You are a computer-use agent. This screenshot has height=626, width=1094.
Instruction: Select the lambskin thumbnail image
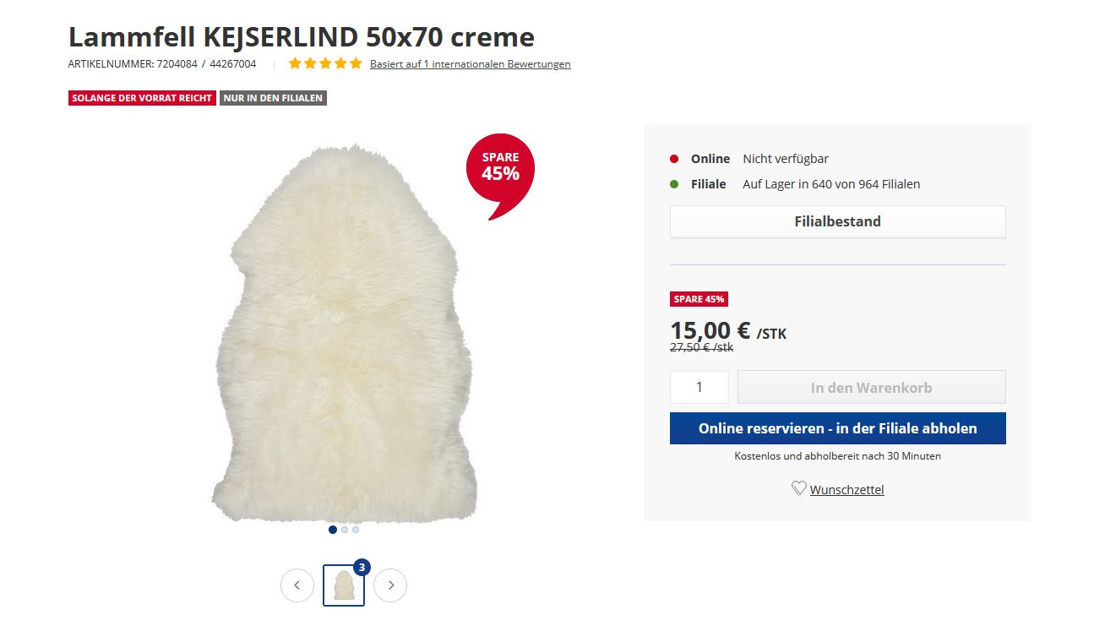(343, 585)
